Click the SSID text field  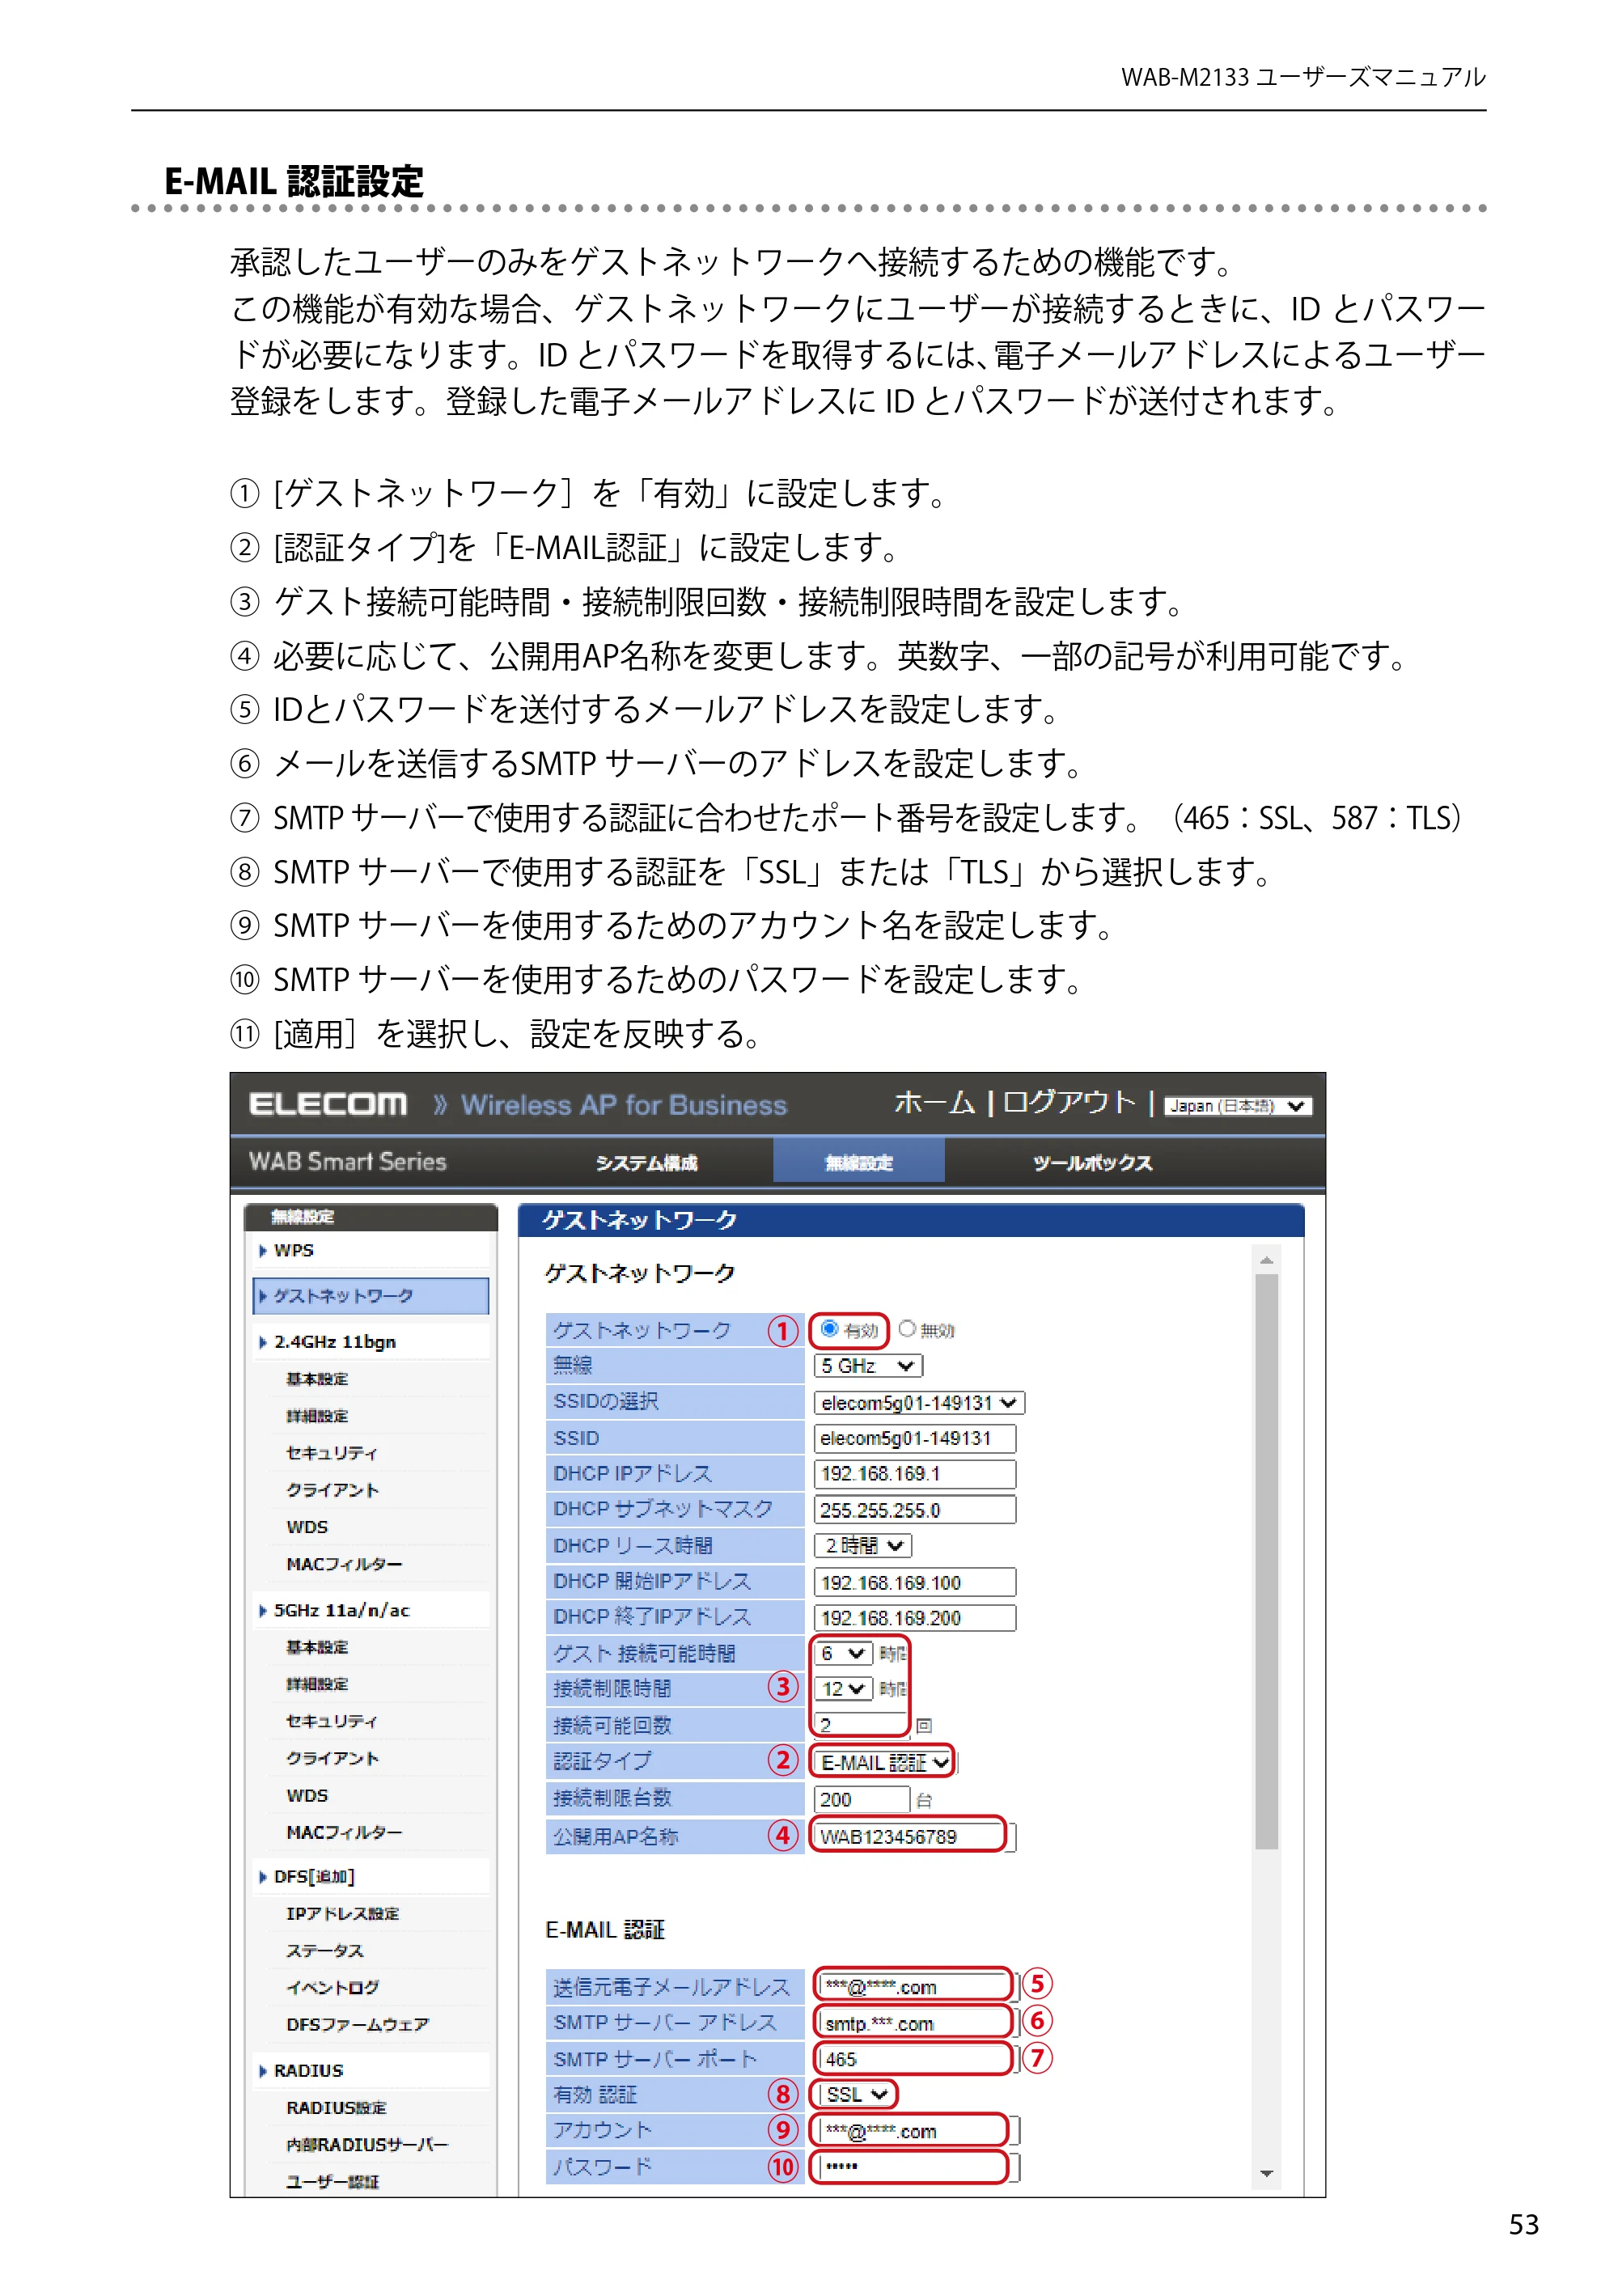click(915, 1439)
